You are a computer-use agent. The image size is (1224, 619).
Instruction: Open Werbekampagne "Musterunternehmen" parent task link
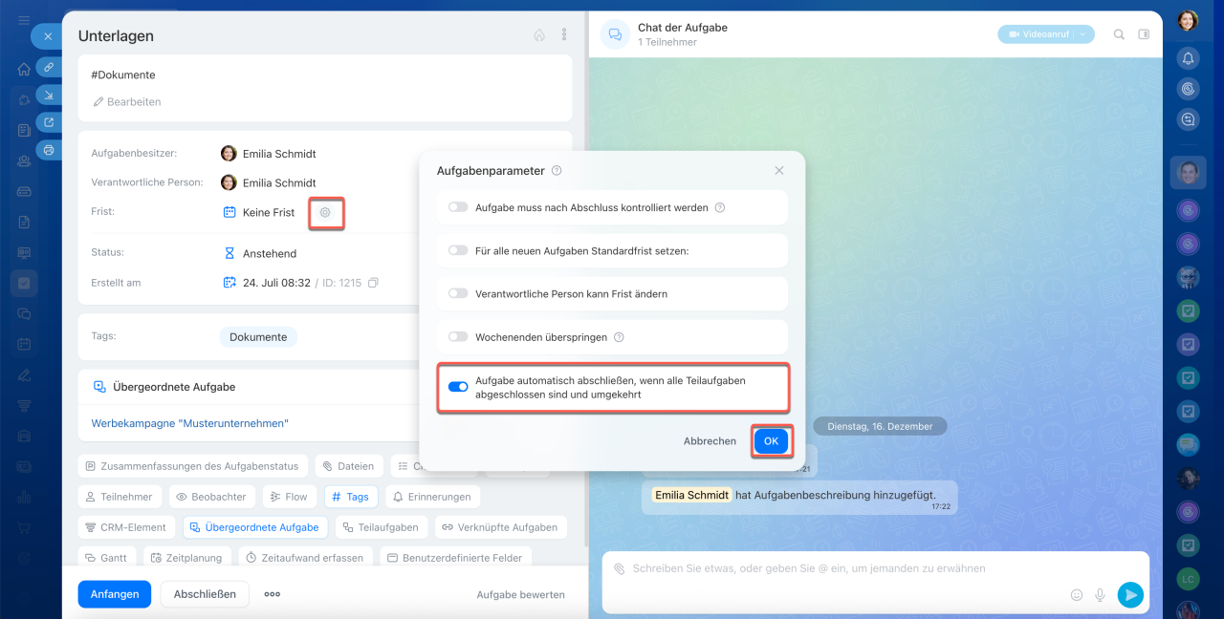point(190,423)
